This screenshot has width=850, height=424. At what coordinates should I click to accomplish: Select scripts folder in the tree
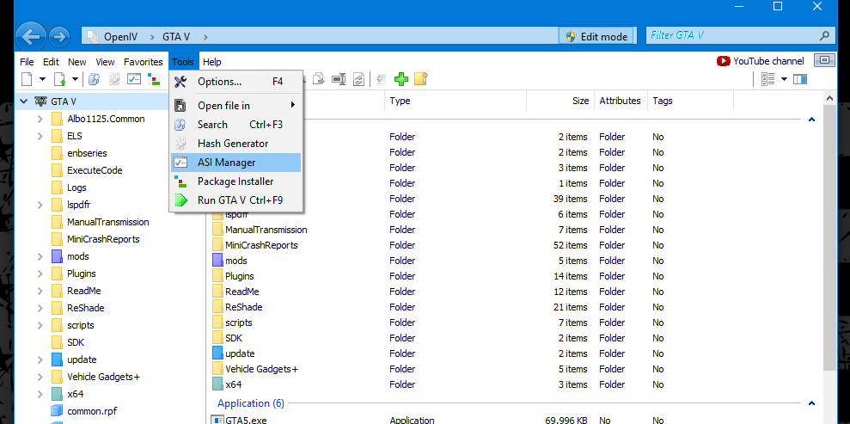[81, 325]
